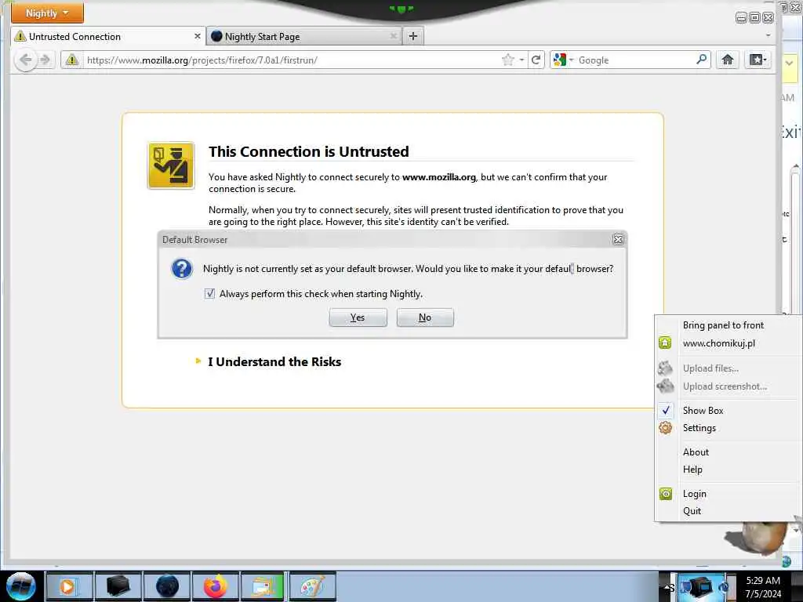Open the list all tabs dropdown
Screen dimensions: 803x602
click(x=768, y=36)
